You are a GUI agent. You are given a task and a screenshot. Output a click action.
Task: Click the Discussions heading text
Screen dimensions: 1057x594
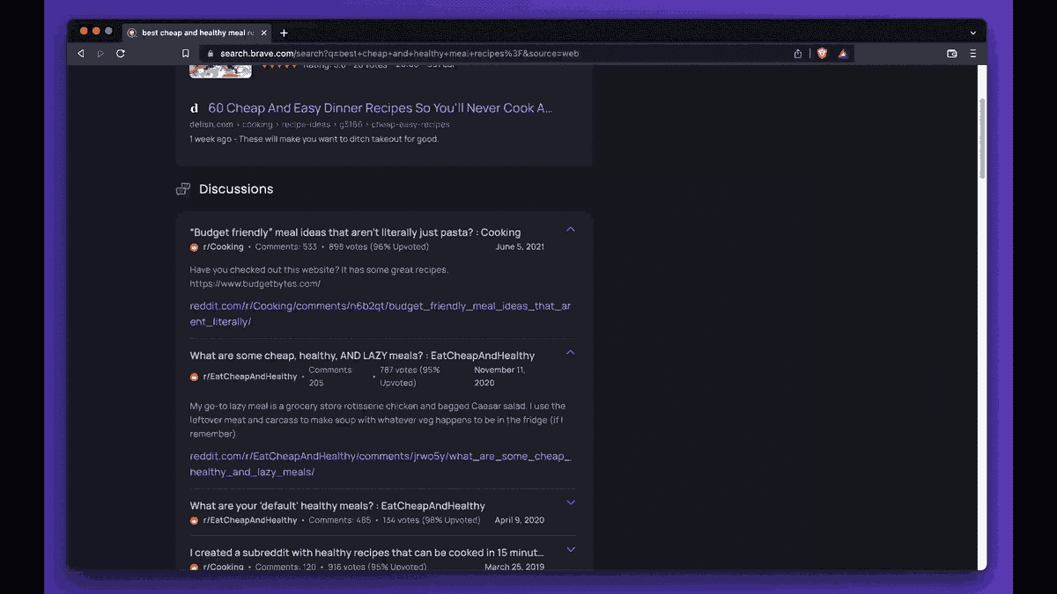click(236, 189)
